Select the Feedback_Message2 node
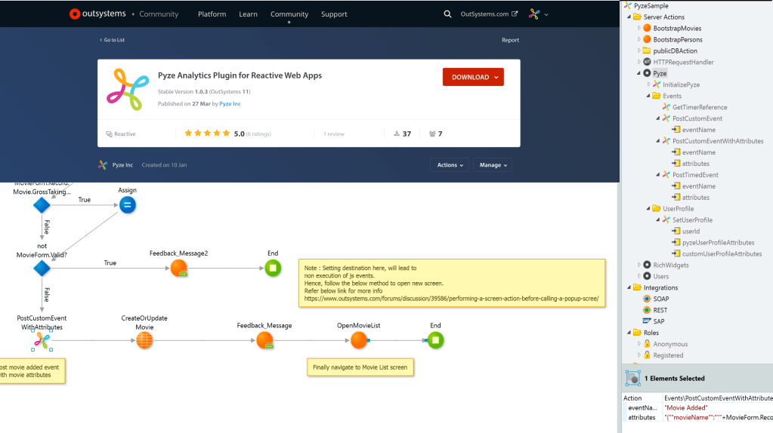Image resolution: width=773 pixels, height=433 pixels. pyautogui.click(x=178, y=268)
